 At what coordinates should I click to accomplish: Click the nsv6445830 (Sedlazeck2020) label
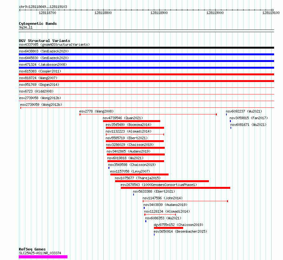click(x=44, y=58)
